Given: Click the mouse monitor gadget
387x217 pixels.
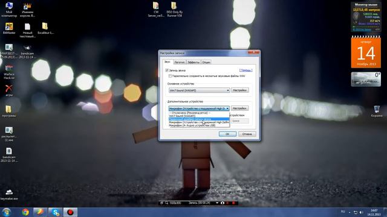Looking at the screenshot, I should pyautogui.click(x=366, y=17).
